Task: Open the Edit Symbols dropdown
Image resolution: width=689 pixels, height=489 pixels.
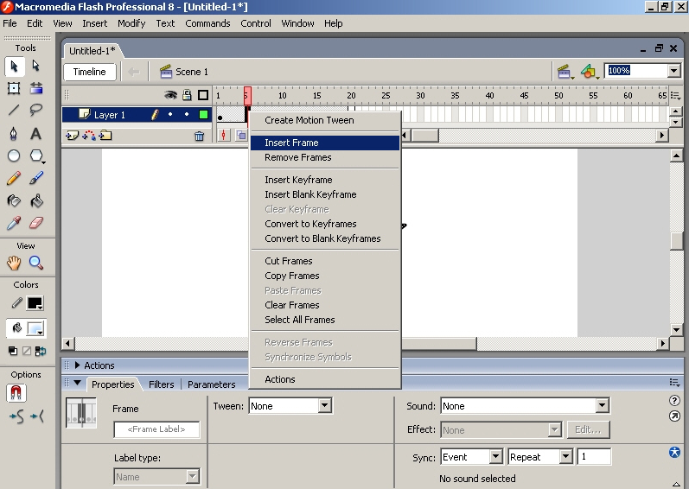Action: click(590, 72)
